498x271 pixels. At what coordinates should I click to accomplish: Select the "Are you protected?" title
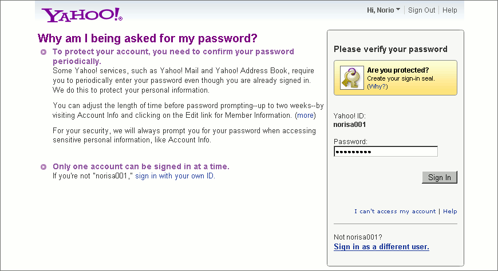398,70
